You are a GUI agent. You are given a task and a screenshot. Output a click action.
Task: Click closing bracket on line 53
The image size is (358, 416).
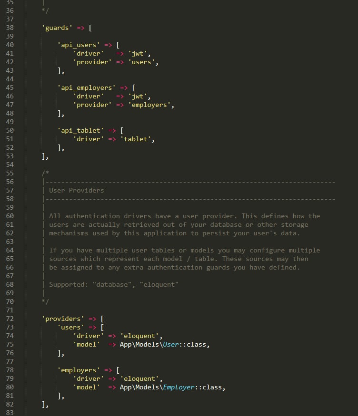point(45,156)
